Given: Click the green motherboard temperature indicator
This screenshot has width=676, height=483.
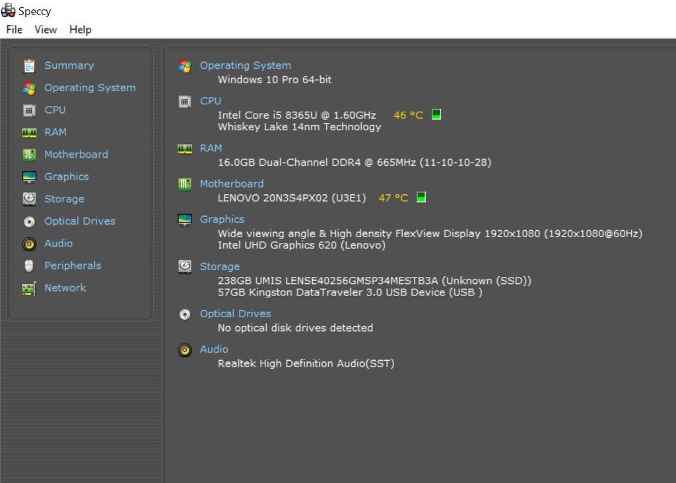Looking at the screenshot, I should click(421, 198).
